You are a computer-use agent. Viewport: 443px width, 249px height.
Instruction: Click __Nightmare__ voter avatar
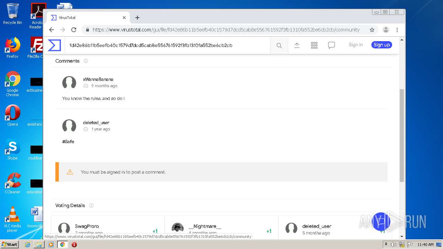coord(178,228)
